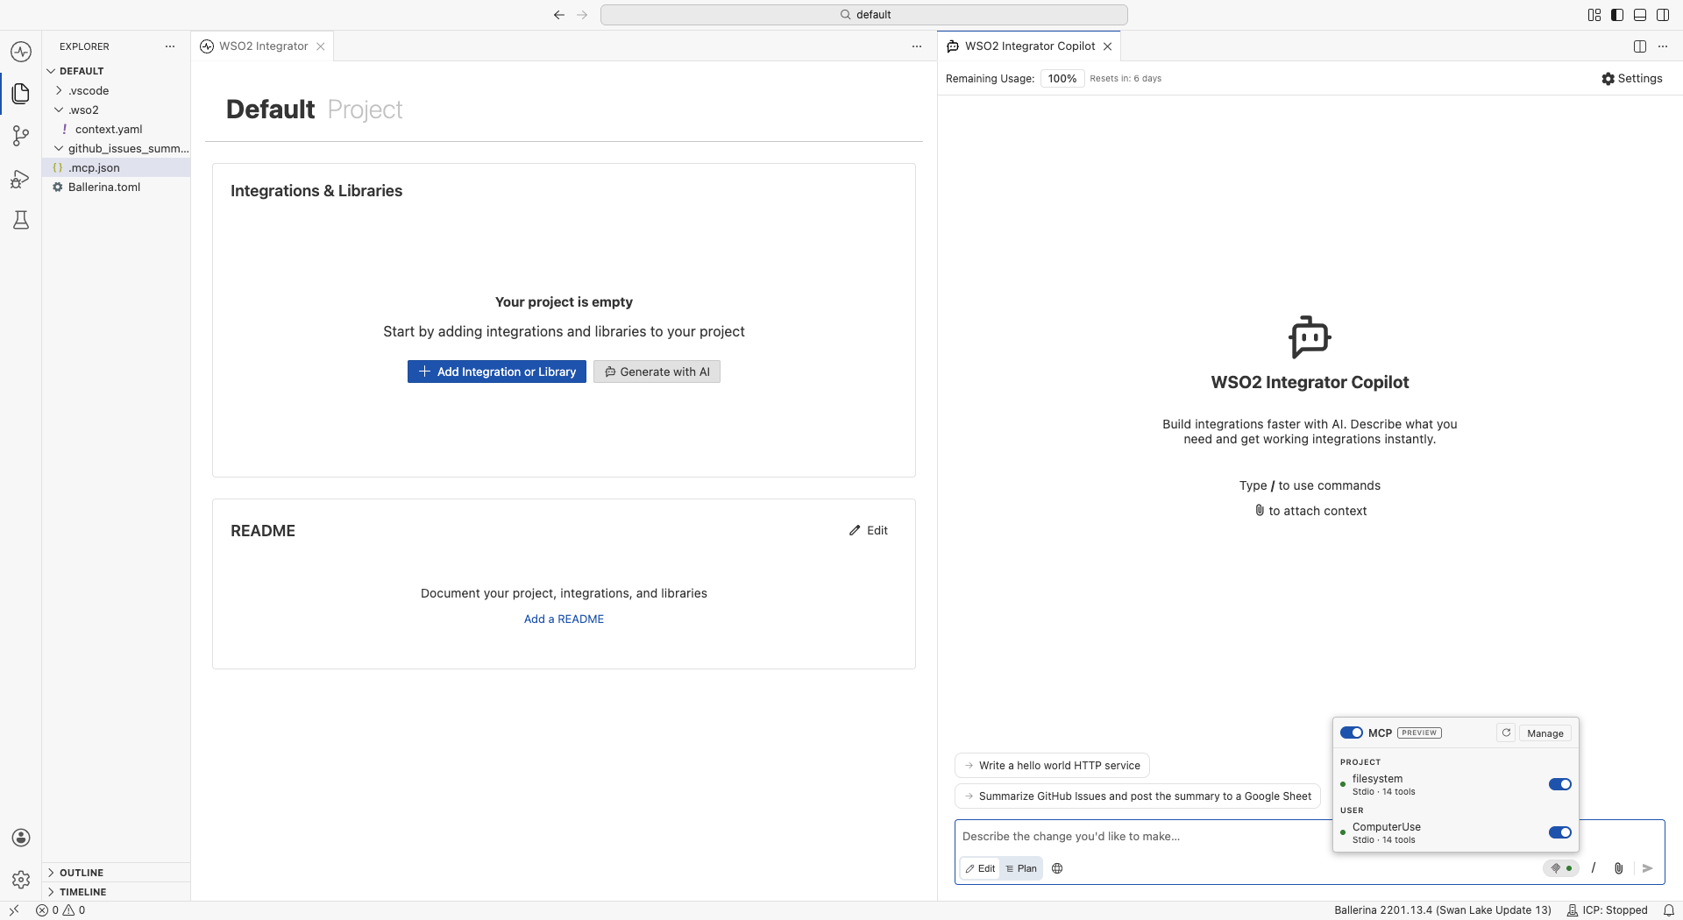Viewport: 1683px width, 920px height.
Task: Open the WSO2 Integrator activity bar view
Action: pyautogui.click(x=21, y=52)
